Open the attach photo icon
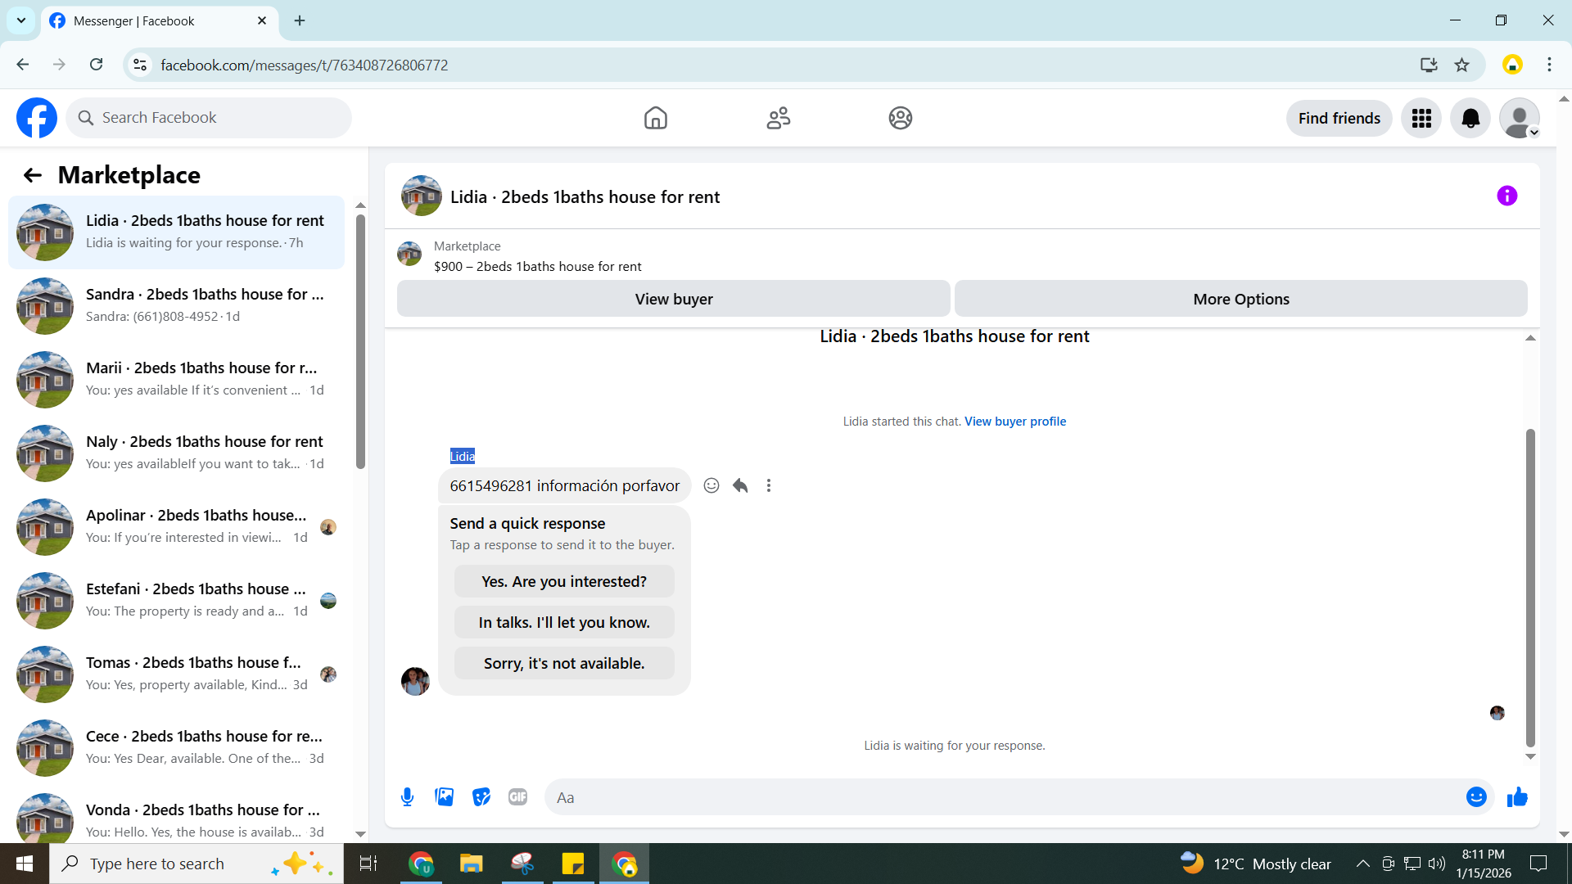 pyautogui.click(x=444, y=797)
